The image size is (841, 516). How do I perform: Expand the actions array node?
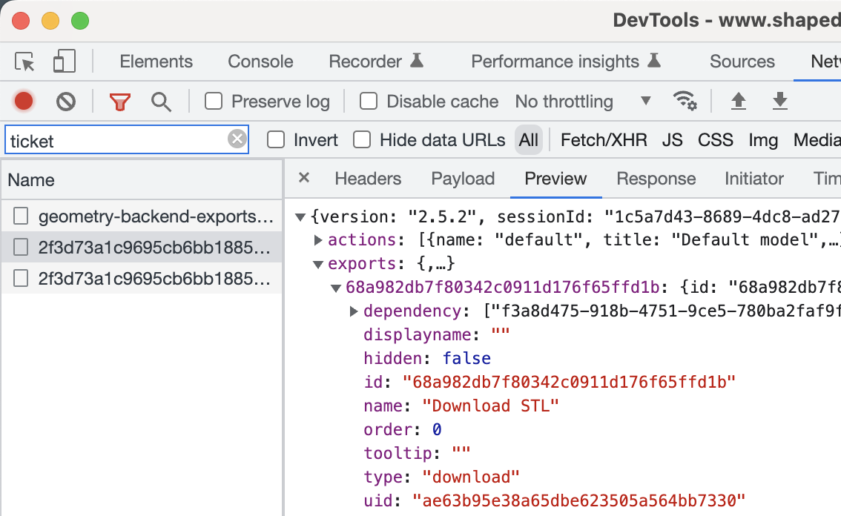pos(318,239)
